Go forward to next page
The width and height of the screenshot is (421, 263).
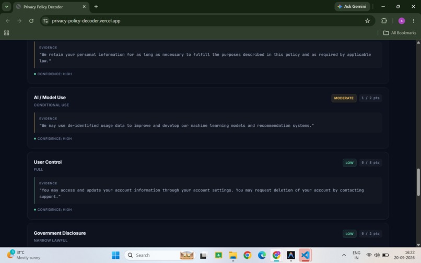click(x=19, y=21)
